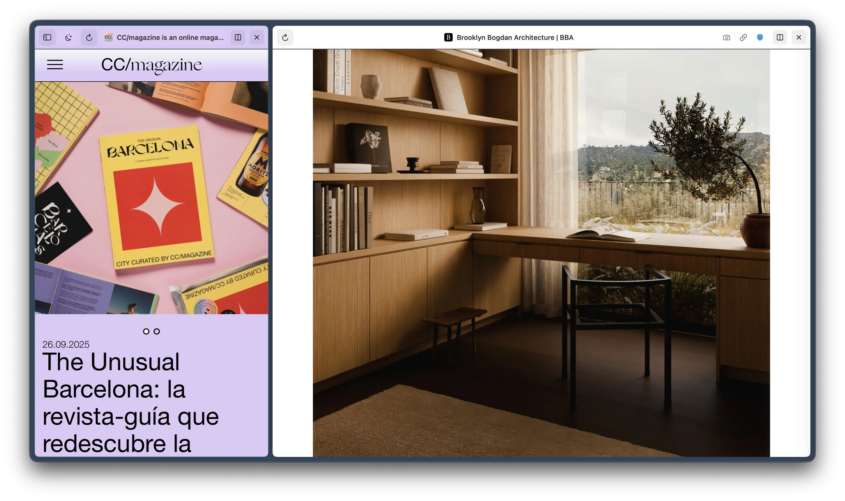Click the blue shield protection icon

[x=760, y=38]
